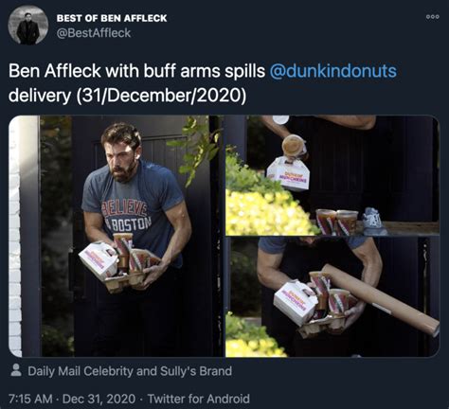Click the Munchkins box in the top-right photo

click(x=288, y=174)
